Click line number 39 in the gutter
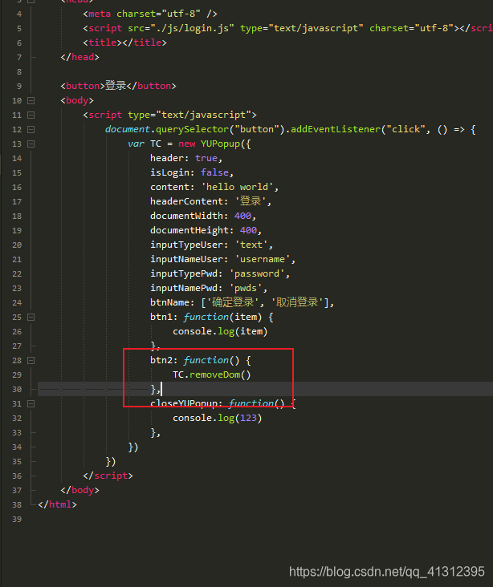The image size is (493, 587). pyautogui.click(x=17, y=520)
